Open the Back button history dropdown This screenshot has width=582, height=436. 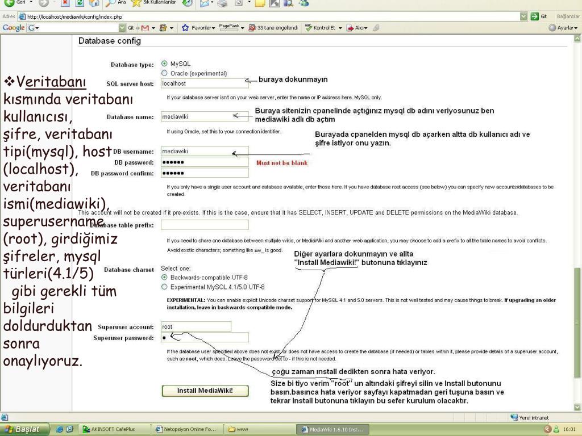coord(31,3)
